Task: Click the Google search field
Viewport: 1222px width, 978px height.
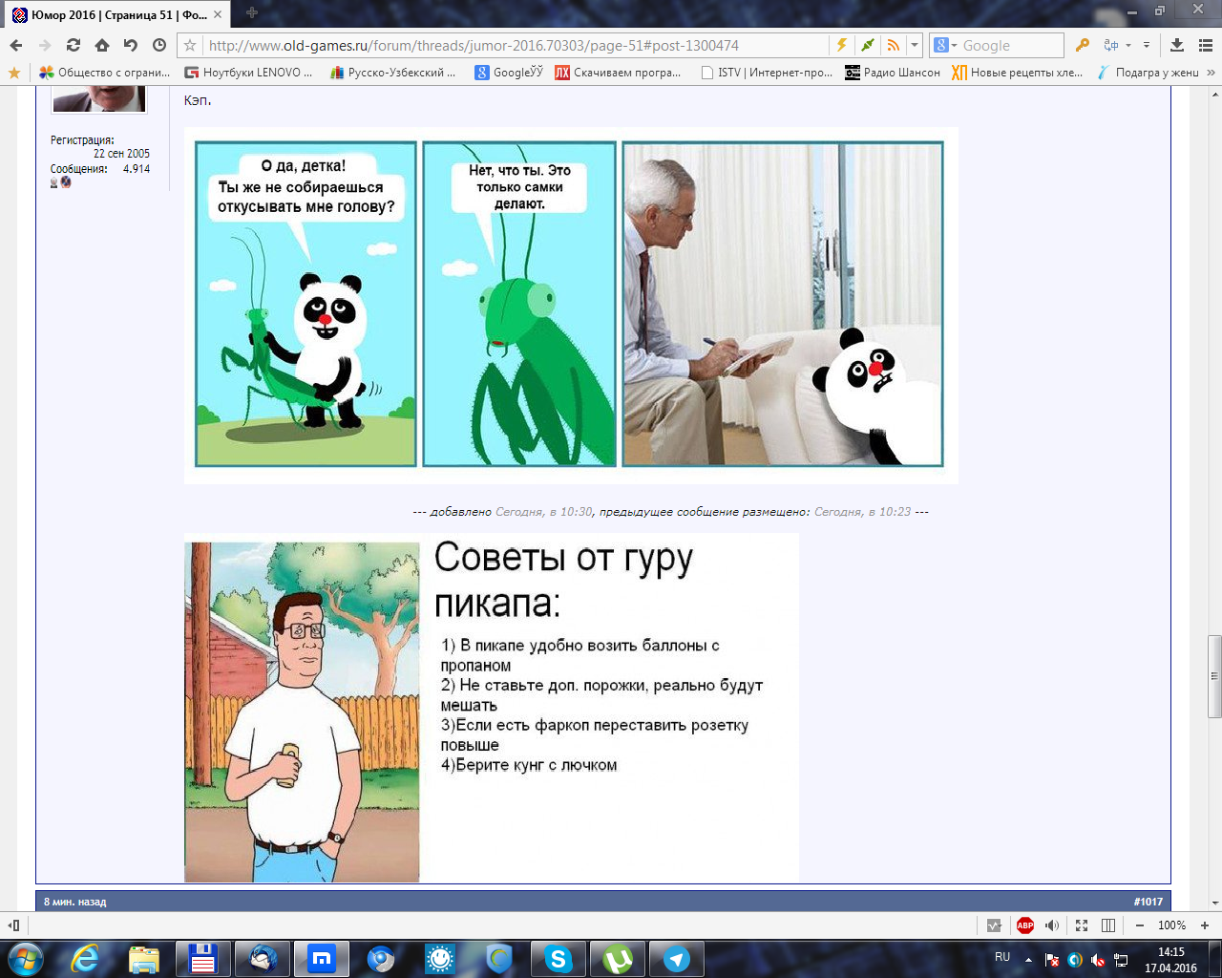Action: (1010, 45)
